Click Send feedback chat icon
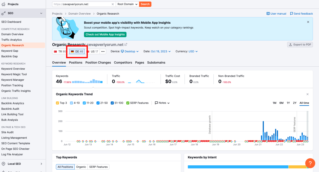This screenshot has height=172, width=319. tap(292, 14)
